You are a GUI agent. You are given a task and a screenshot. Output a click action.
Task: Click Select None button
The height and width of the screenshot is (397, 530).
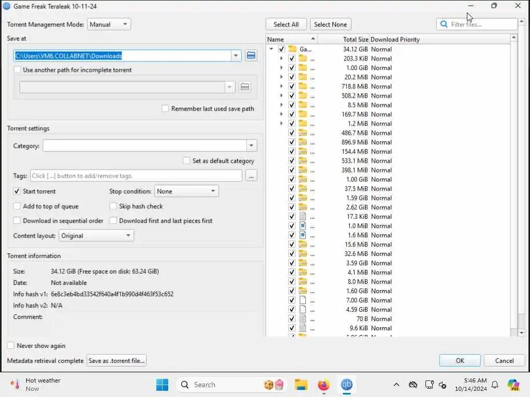[330, 24]
